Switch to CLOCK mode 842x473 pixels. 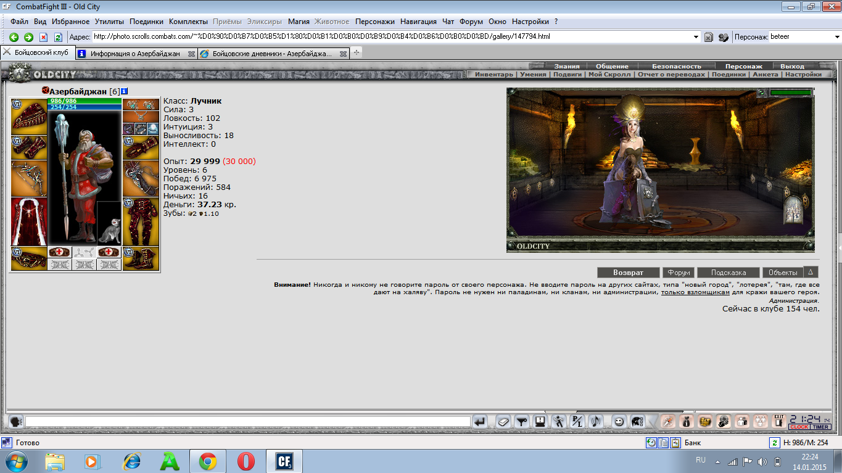799,427
